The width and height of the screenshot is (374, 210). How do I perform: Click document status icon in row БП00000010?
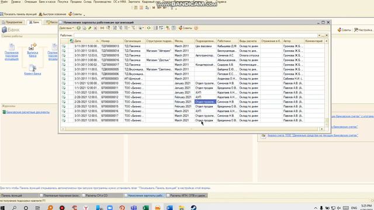(64, 83)
